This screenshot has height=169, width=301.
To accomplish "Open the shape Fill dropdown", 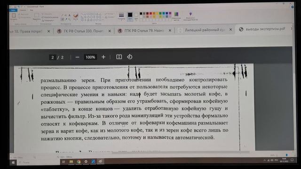I will click(x=110, y=17).
